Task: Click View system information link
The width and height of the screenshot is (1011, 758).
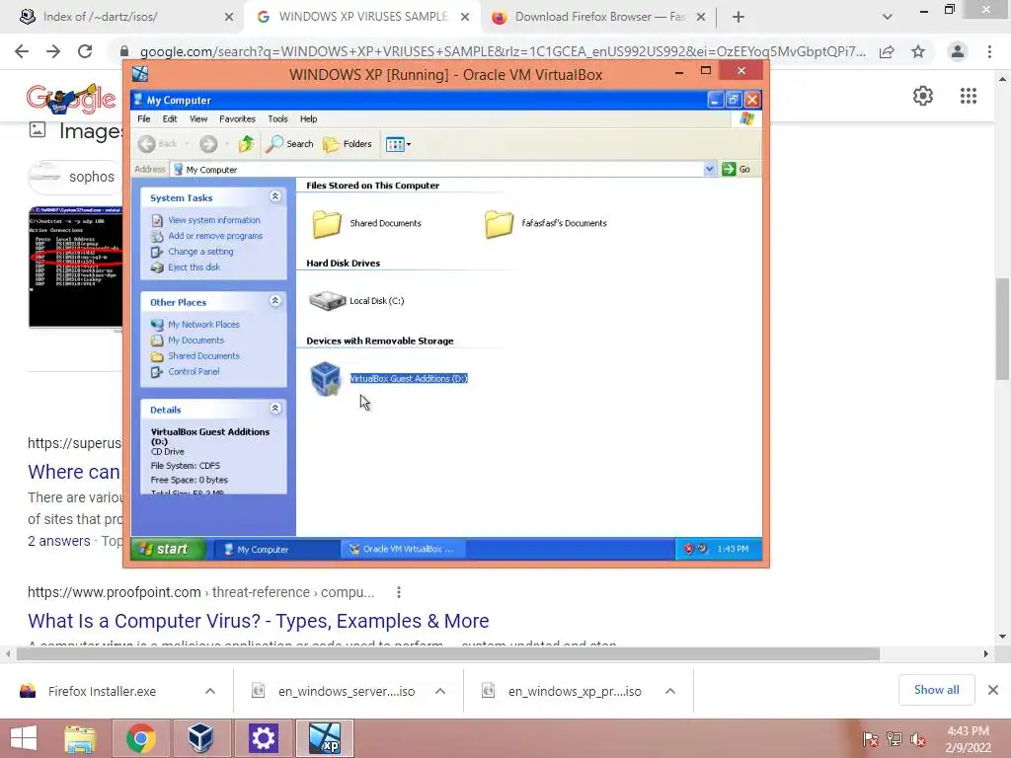Action: click(x=214, y=220)
